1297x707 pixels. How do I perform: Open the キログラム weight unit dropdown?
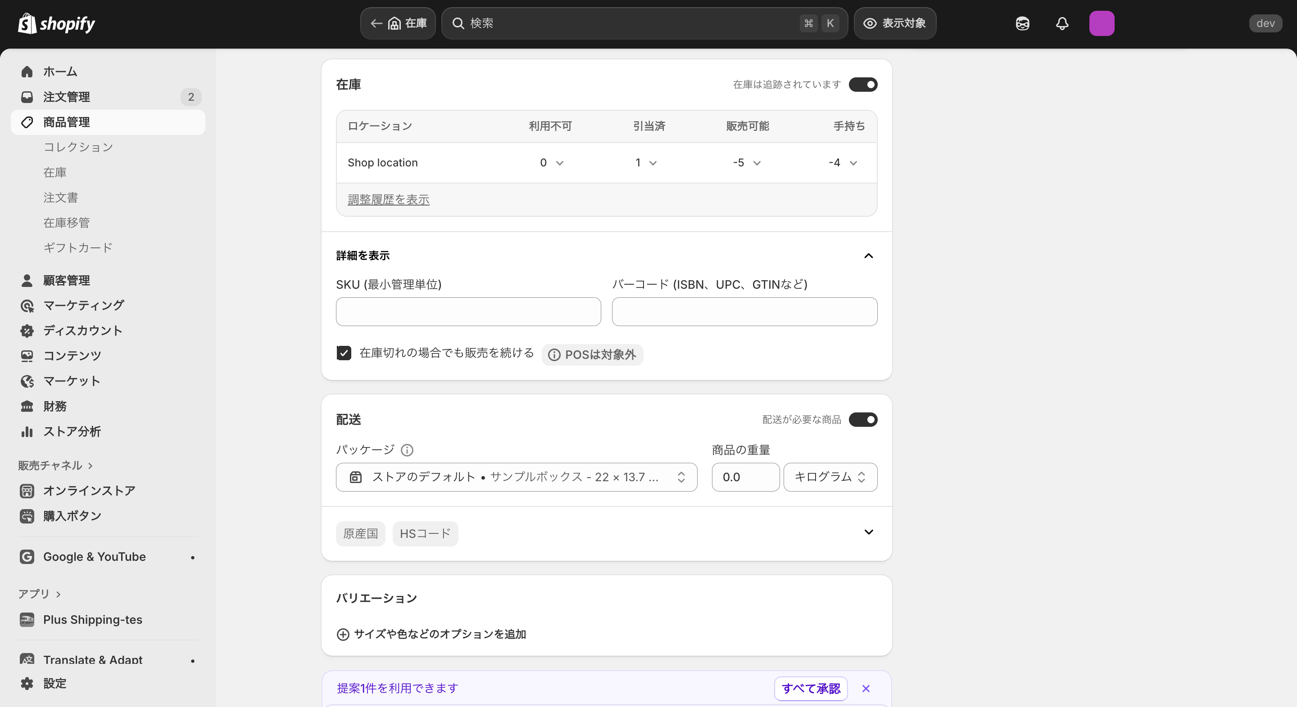(x=830, y=477)
